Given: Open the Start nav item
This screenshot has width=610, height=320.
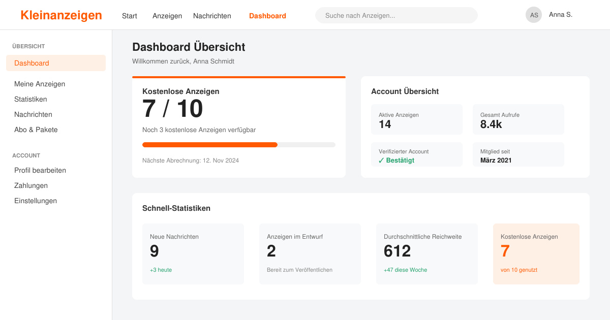Looking at the screenshot, I should [130, 16].
